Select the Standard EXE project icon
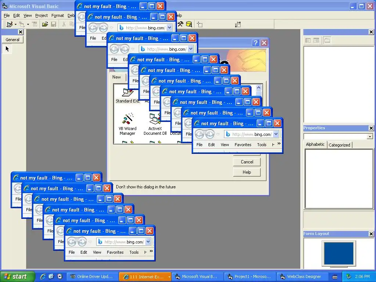The image size is (376, 282). [x=127, y=95]
